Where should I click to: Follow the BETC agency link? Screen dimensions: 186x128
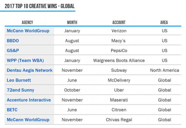pos(12,110)
